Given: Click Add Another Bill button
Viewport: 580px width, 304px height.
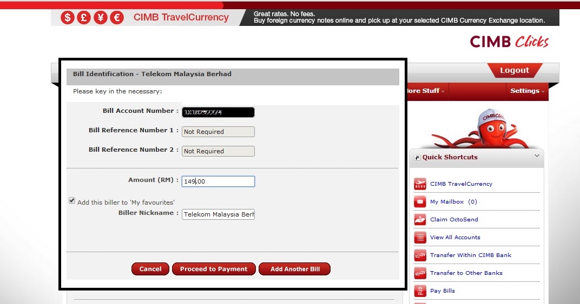Looking at the screenshot, I should point(295,269).
